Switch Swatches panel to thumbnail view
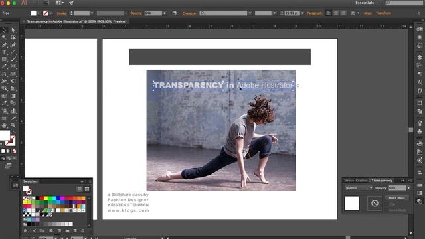Image resolution: width=425 pixels, height=239 pixels. tap(87, 189)
